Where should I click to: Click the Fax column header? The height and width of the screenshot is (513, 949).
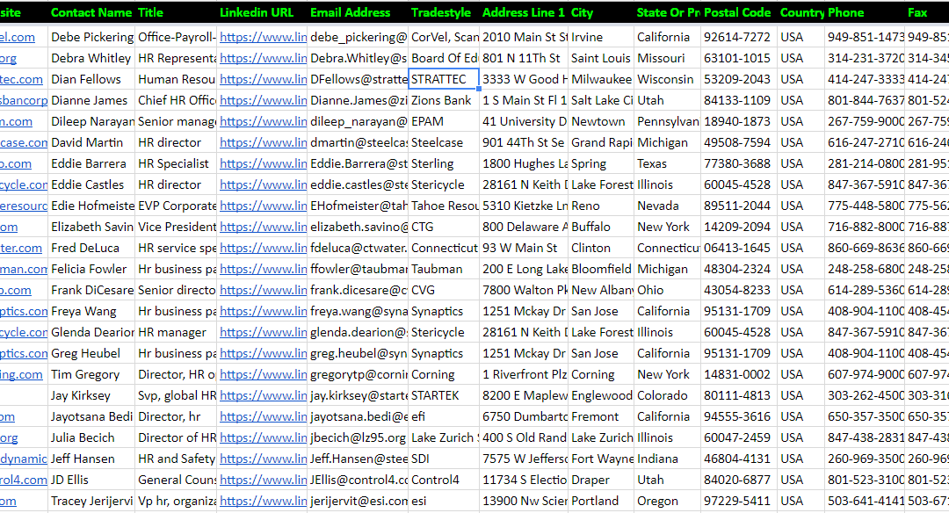coord(927,12)
